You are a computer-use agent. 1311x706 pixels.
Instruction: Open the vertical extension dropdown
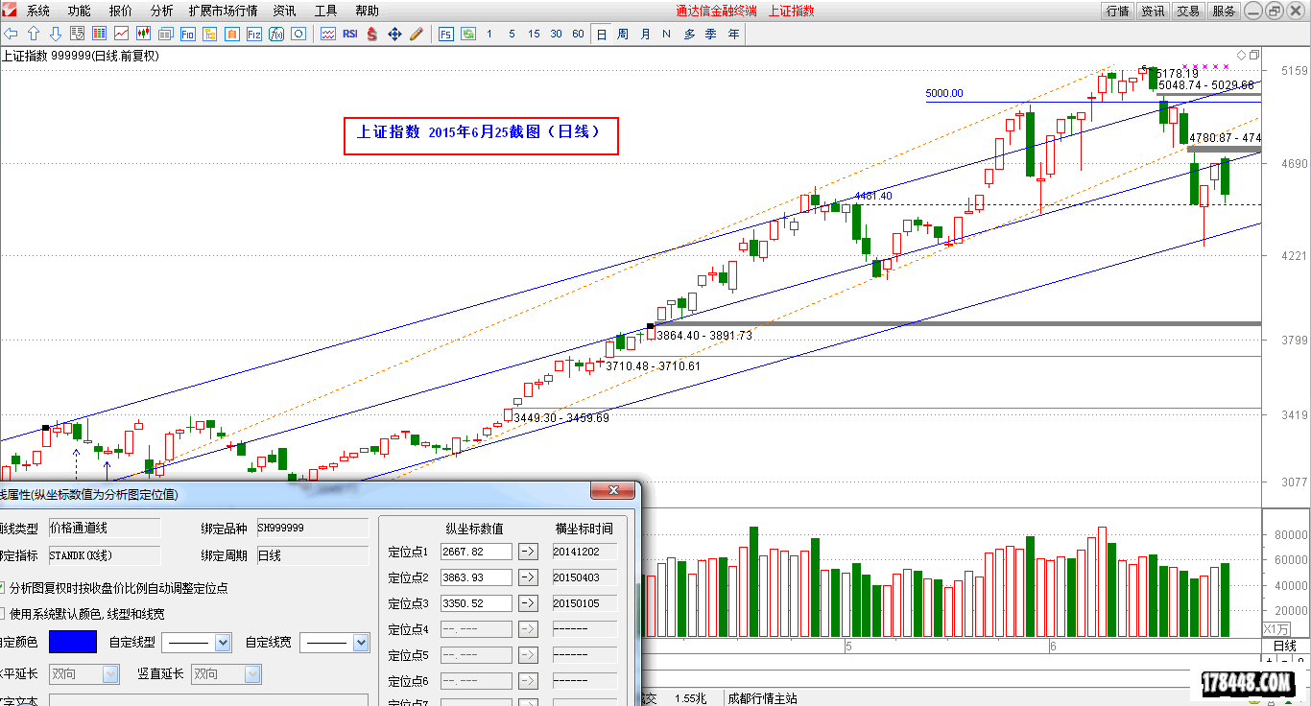252,674
